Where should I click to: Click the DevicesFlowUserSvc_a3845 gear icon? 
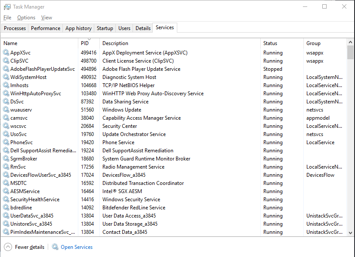point(6,175)
